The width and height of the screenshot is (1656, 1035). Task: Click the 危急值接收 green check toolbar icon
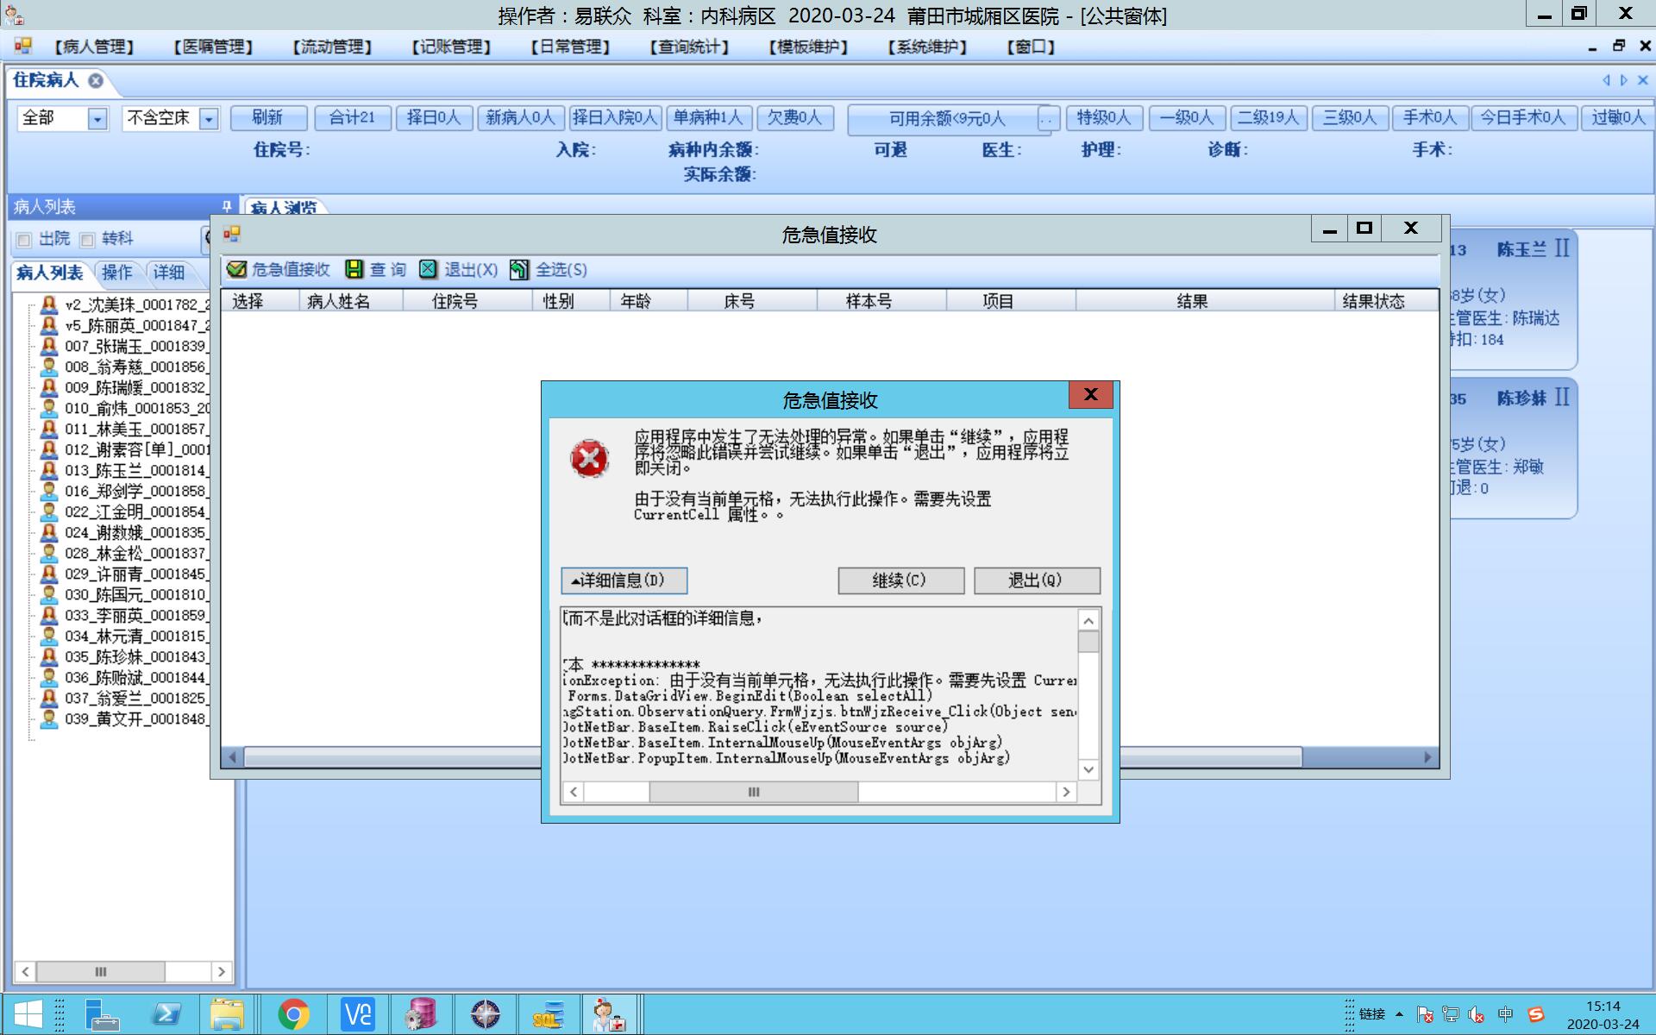(x=236, y=270)
